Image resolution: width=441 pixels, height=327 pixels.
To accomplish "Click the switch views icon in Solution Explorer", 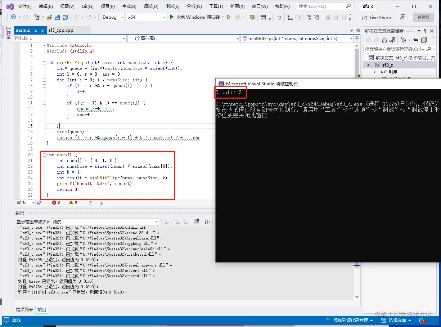I will point(393,40).
